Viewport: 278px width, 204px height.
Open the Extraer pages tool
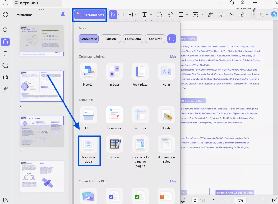[x=114, y=75]
